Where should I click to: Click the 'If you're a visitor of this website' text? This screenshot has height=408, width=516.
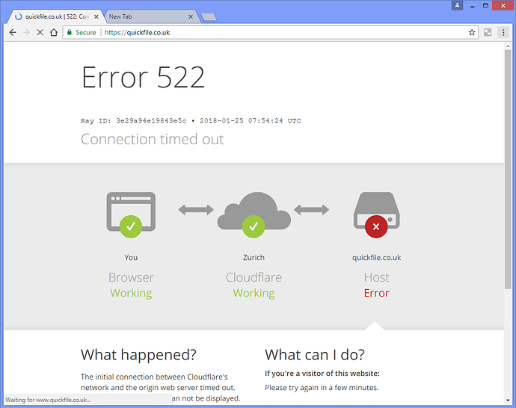[322, 374]
